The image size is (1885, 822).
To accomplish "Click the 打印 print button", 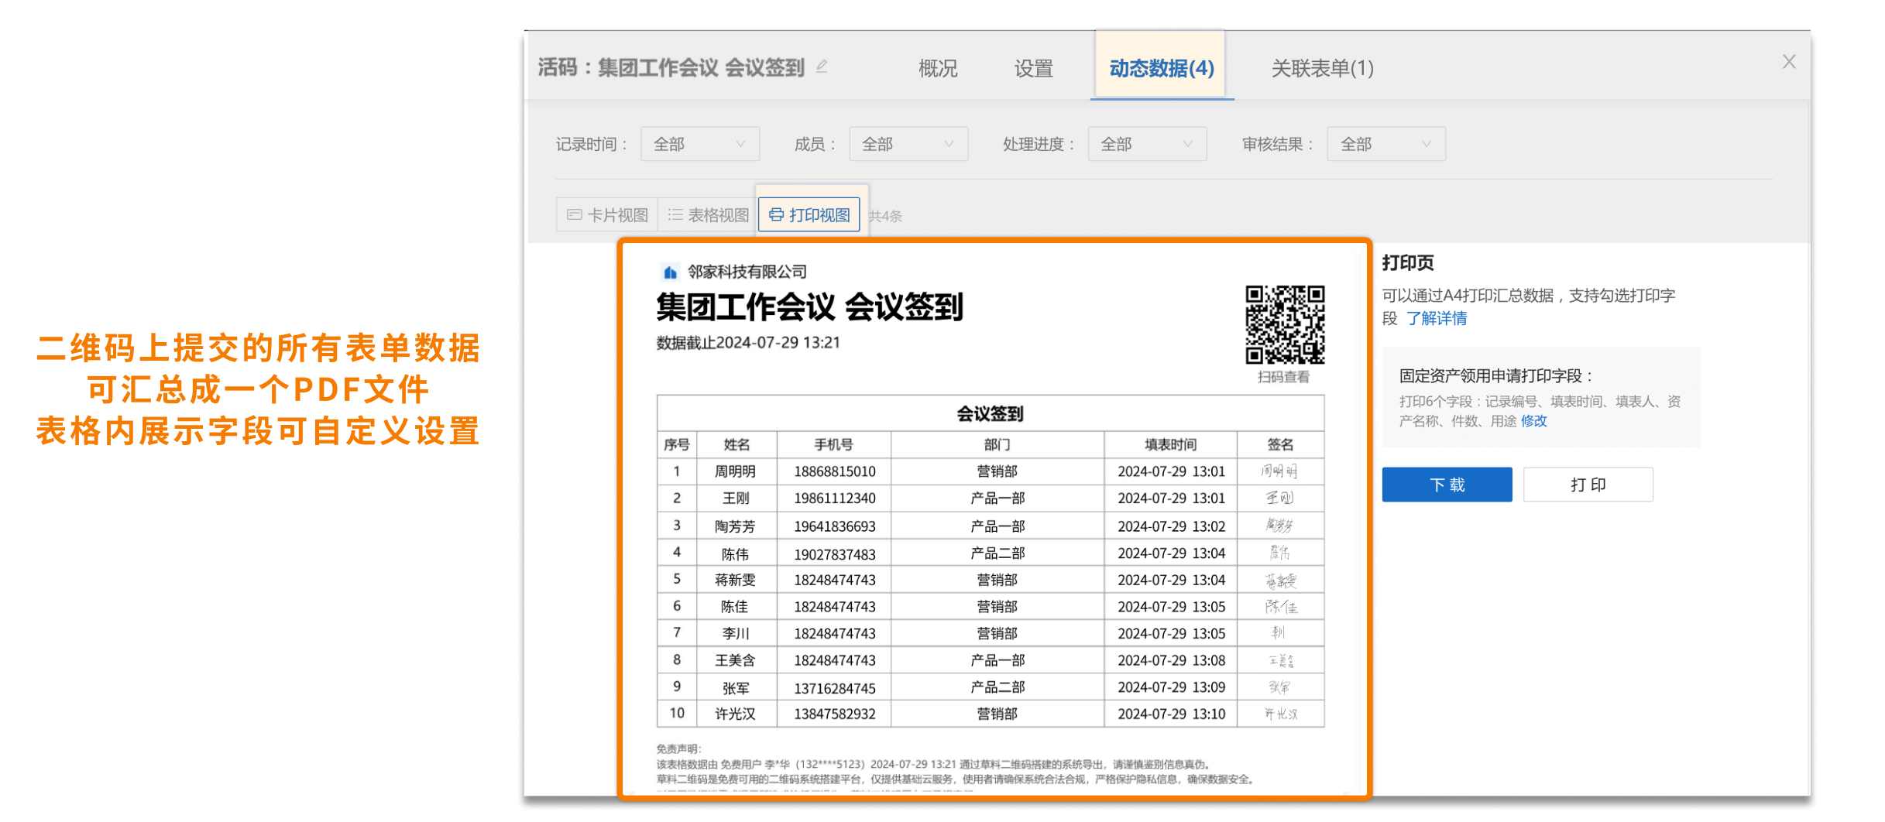I will pyautogui.click(x=1588, y=485).
